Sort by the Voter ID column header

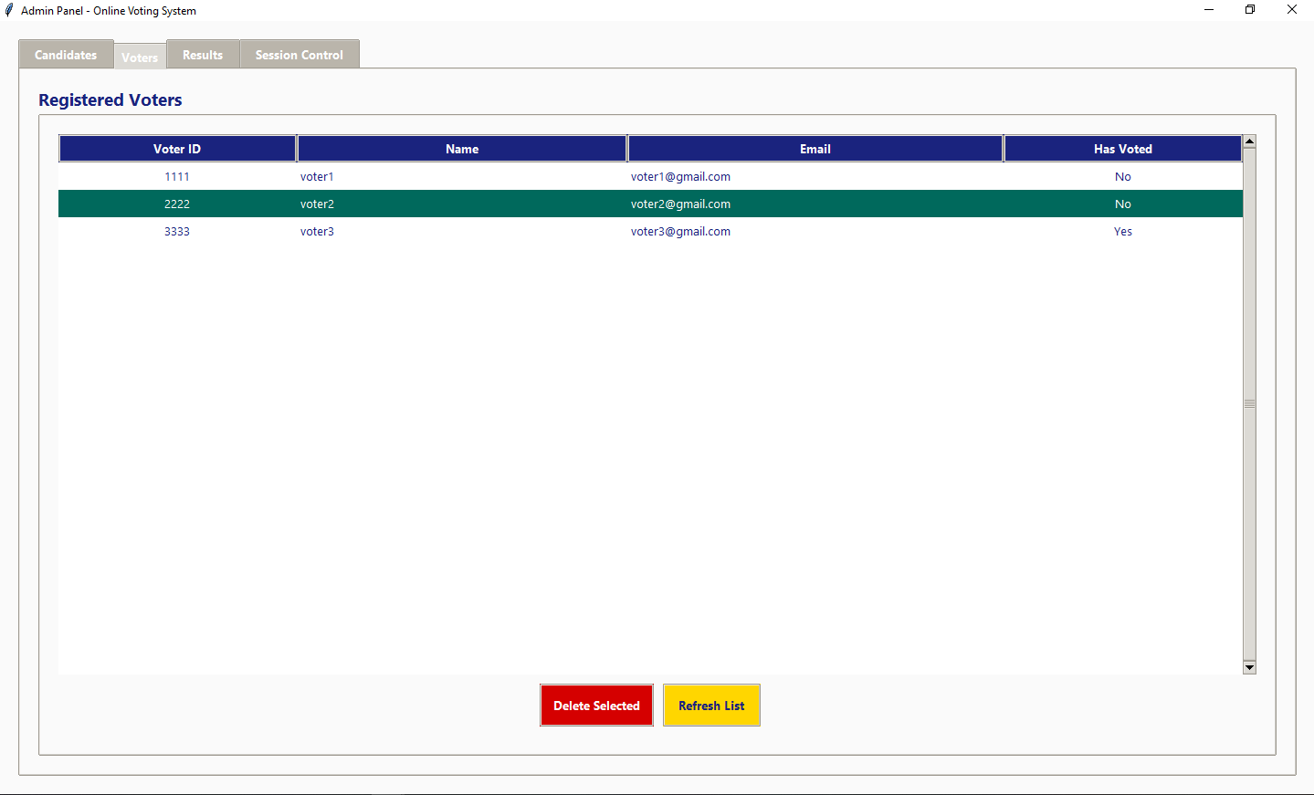tap(177, 149)
